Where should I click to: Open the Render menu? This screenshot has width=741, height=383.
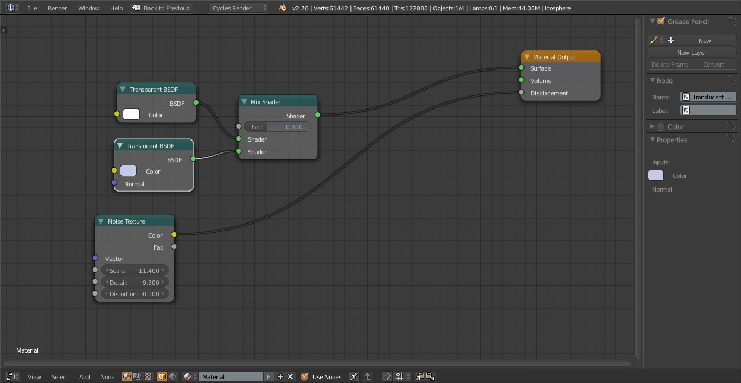[58, 8]
